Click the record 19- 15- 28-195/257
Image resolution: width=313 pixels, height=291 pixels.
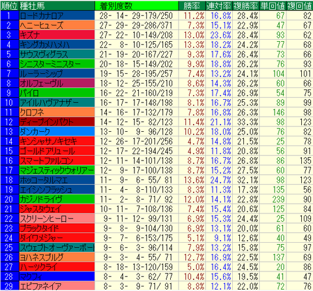[136, 74]
